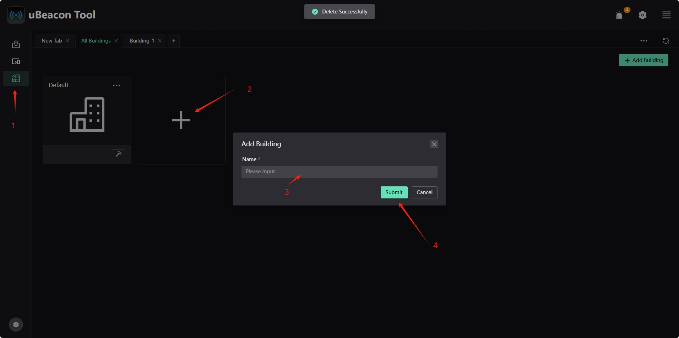Switch to the All Buildings tab
The image size is (679, 338).
96,41
